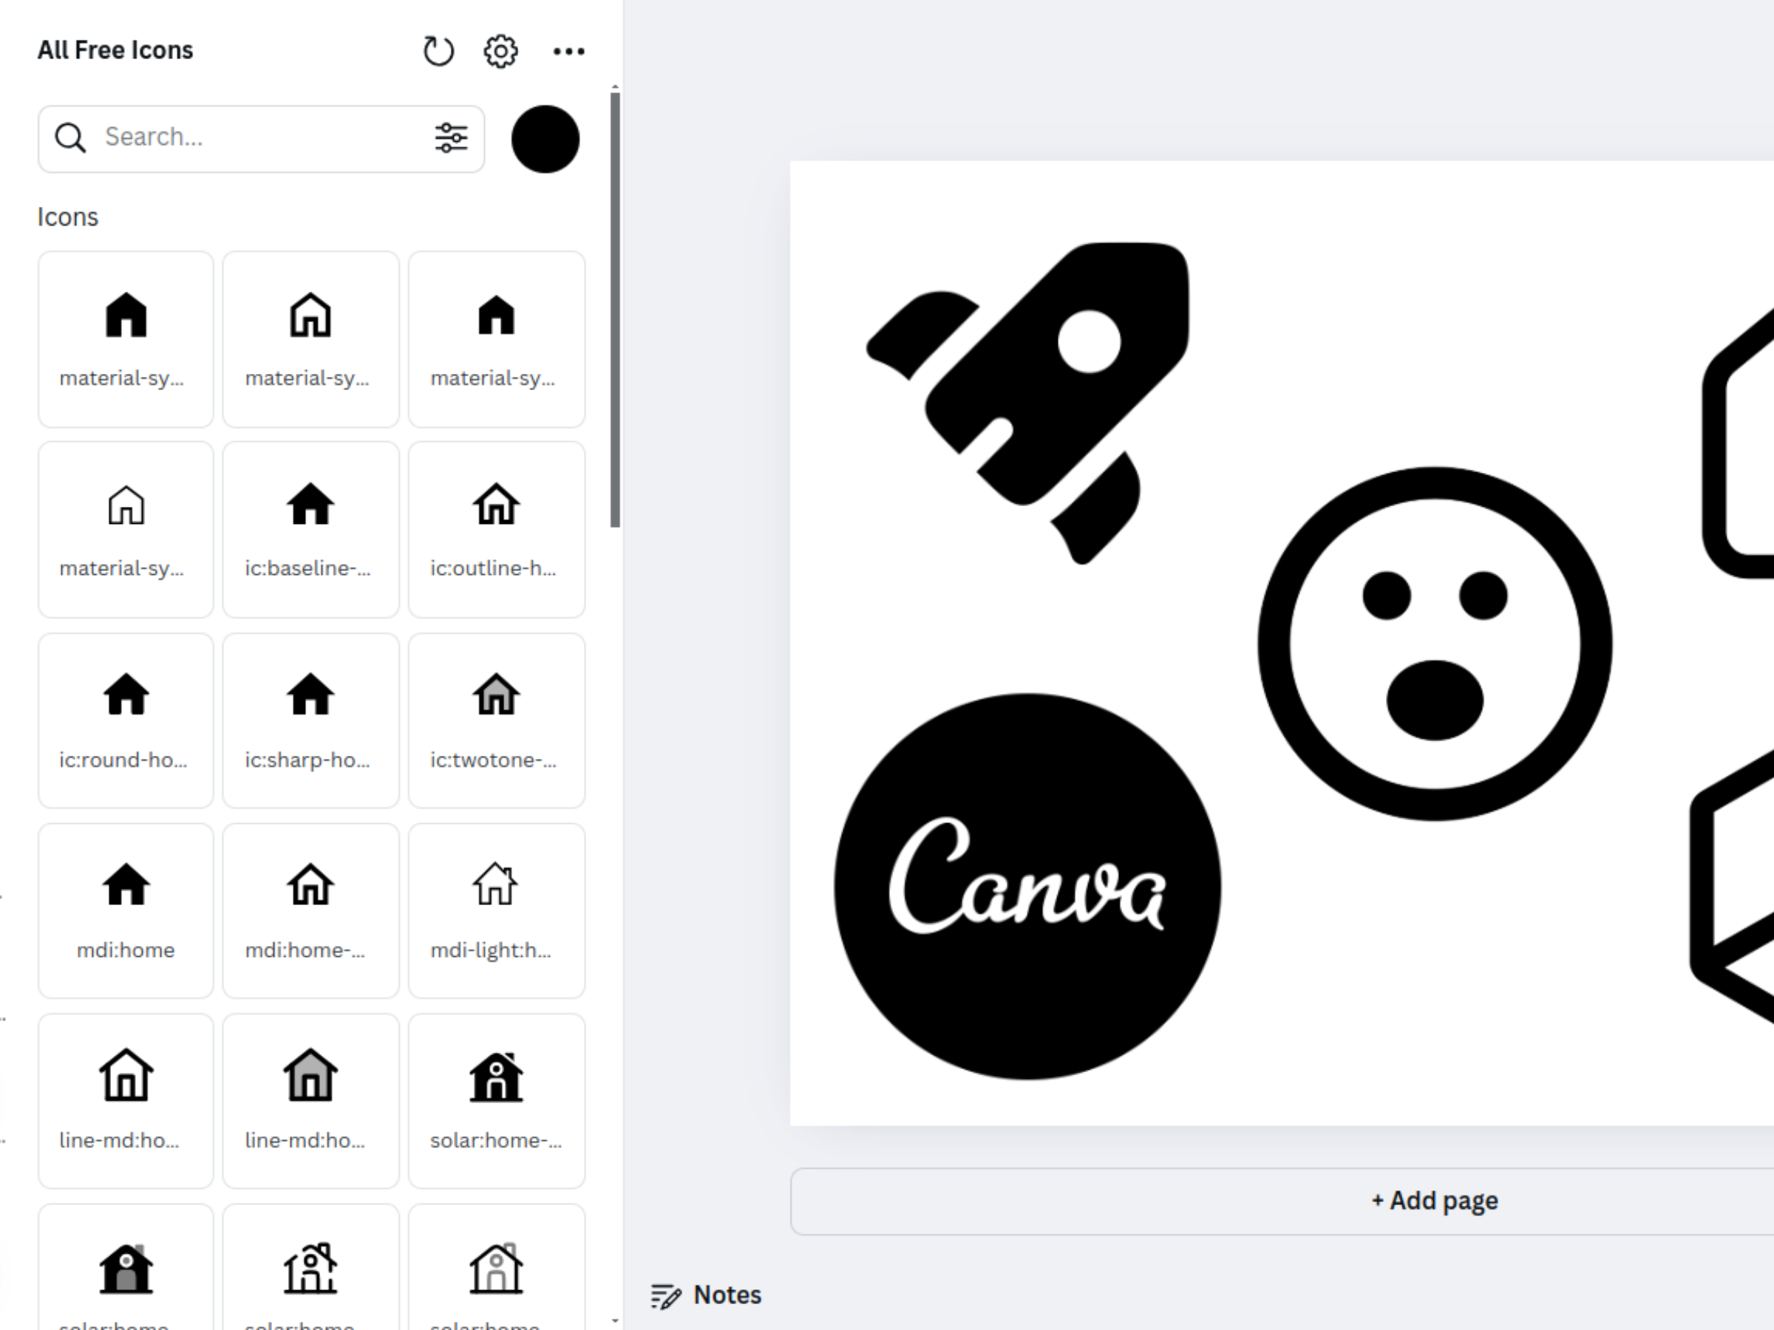Select the surprised face graphic on canvas
The height and width of the screenshot is (1330, 1774).
1435,644
